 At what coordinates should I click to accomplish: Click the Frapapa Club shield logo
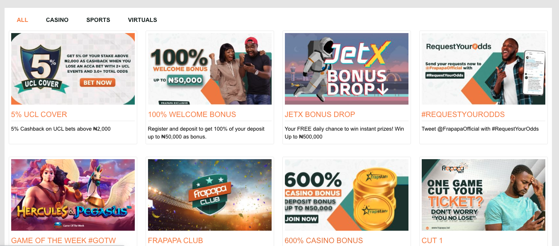209,194
